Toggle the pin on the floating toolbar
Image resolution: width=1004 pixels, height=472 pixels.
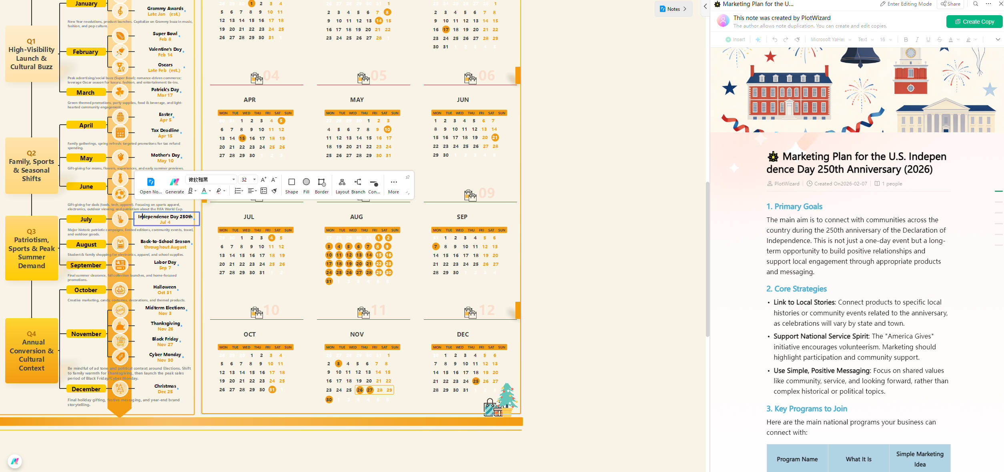[x=407, y=177]
